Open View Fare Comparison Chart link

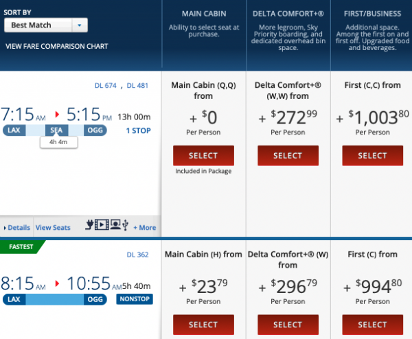[x=56, y=47]
